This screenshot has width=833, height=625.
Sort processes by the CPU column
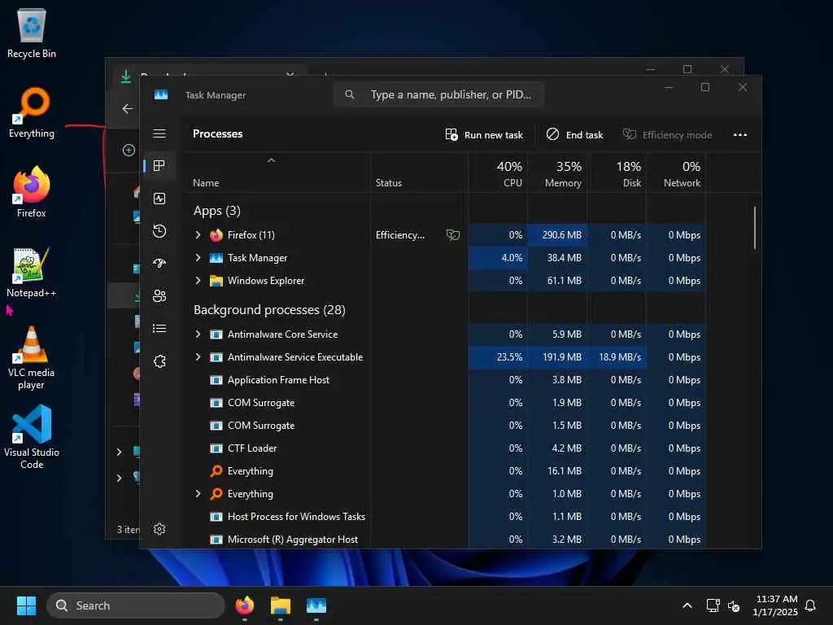click(x=498, y=174)
